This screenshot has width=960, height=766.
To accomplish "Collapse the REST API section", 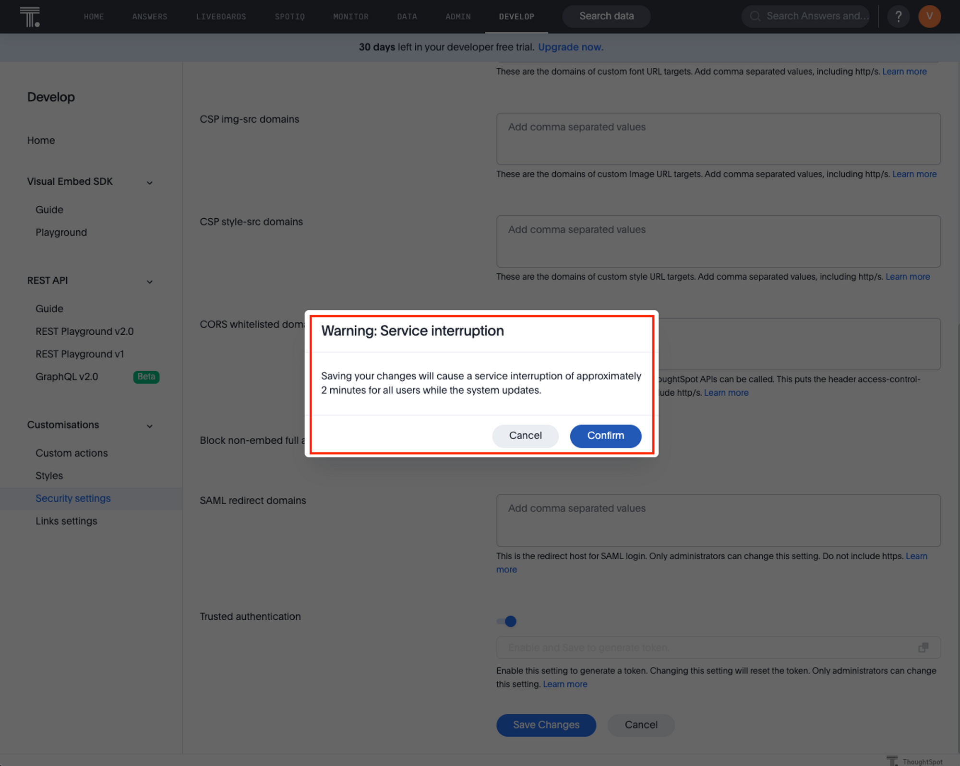I will tap(150, 282).
